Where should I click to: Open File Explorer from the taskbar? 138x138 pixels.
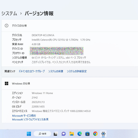coord(72,134)
